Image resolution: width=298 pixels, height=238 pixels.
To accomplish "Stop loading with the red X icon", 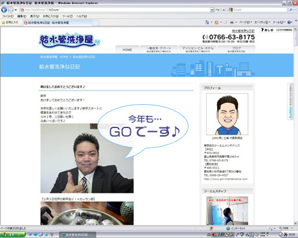I will pyautogui.click(x=223, y=10).
